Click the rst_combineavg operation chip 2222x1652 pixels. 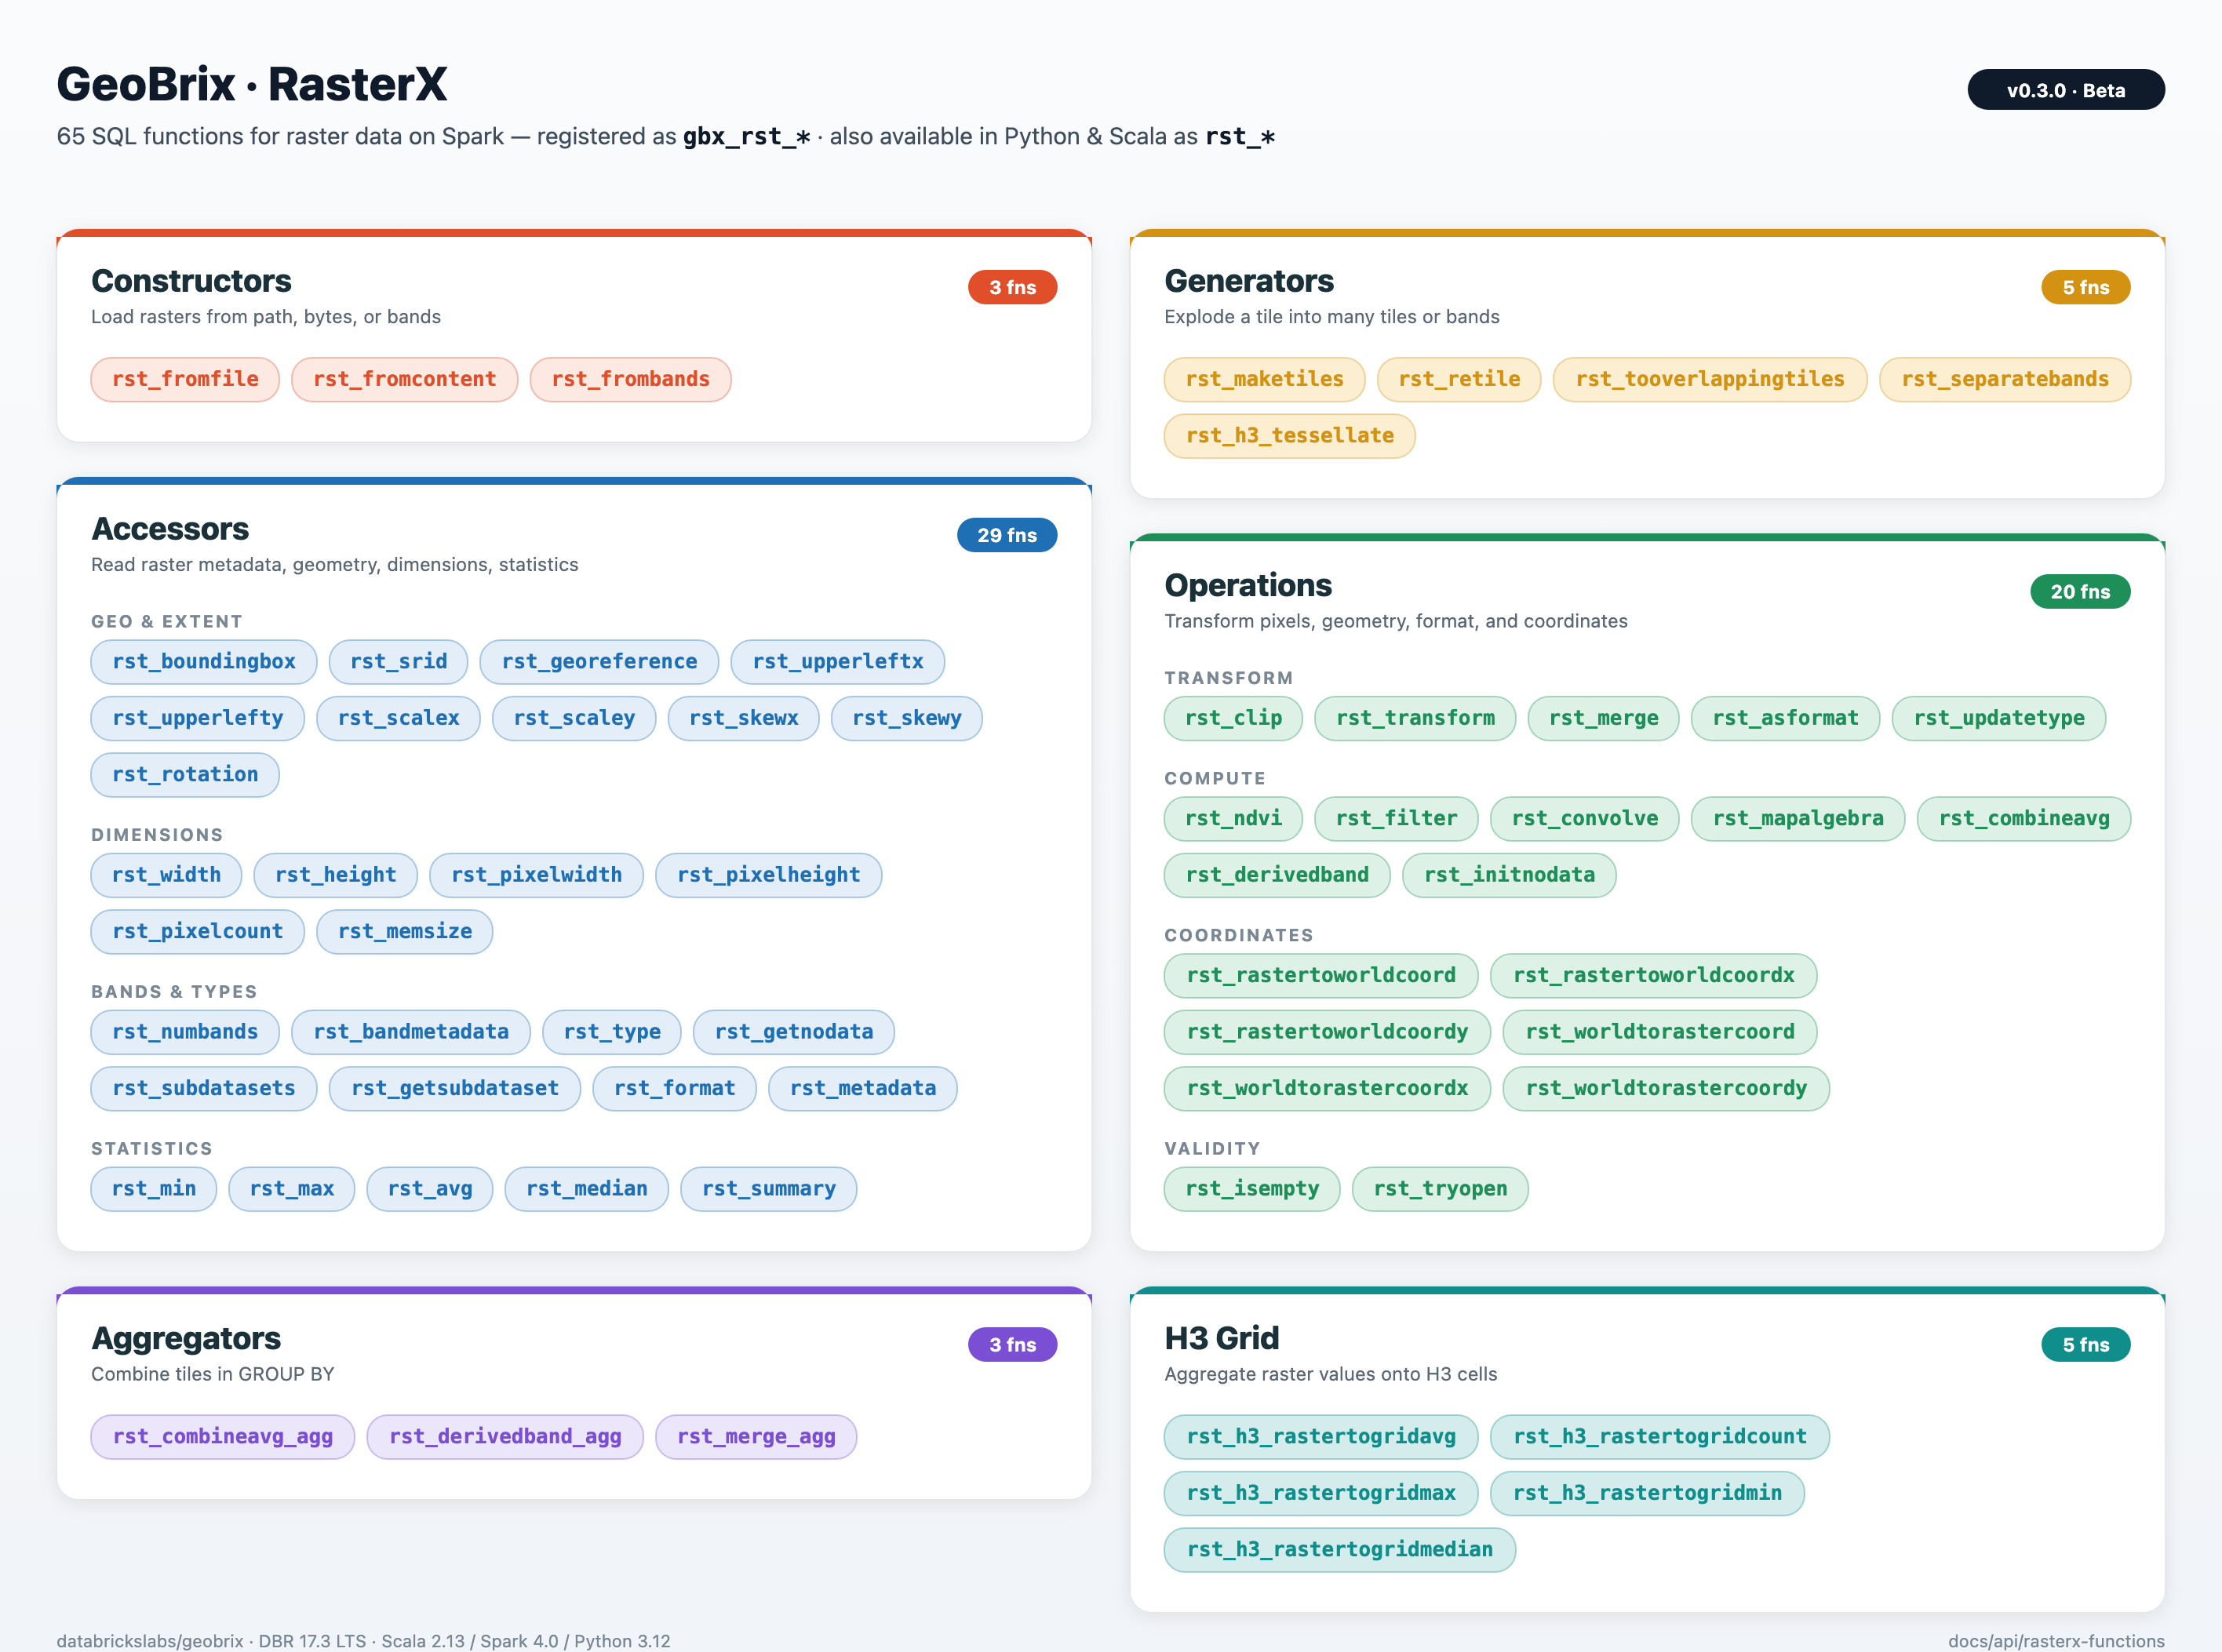(2024, 819)
